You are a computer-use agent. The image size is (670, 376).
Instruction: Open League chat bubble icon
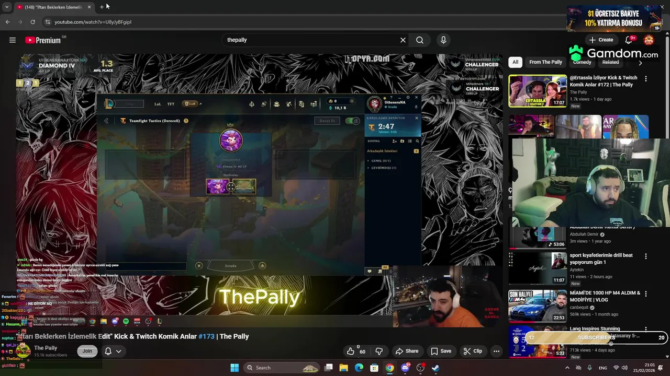[x=370, y=271]
